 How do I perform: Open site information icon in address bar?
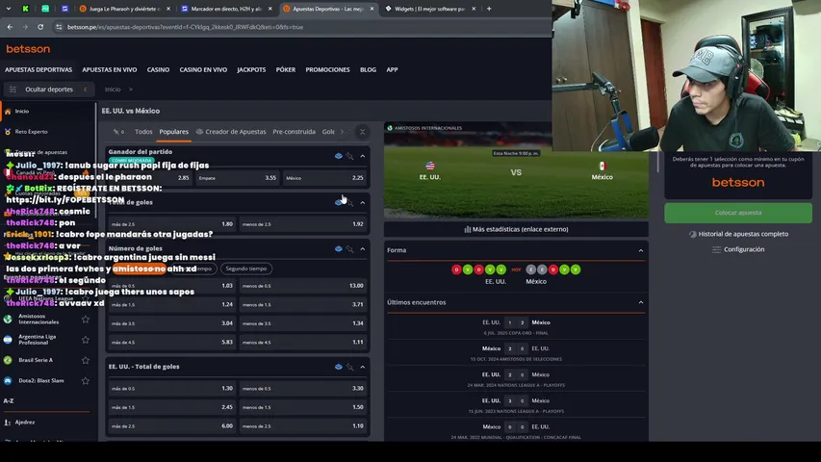pyautogui.click(x=59, y=27)
